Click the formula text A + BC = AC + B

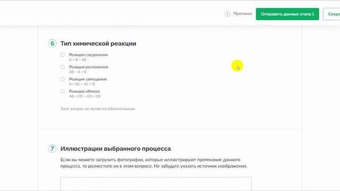pyautogui.click(x=82, y=84)
